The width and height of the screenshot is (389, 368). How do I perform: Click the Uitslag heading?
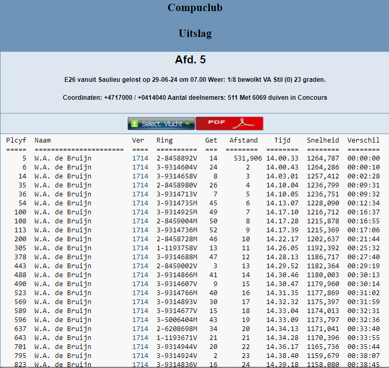[x=195, y=34]
